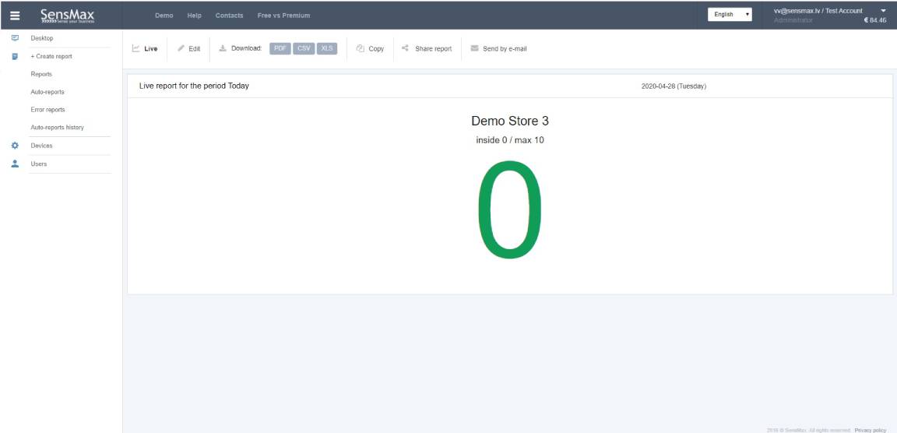The image size is (897, 433).
Task: Click the large green 0 counter
Action: (509, 209)
